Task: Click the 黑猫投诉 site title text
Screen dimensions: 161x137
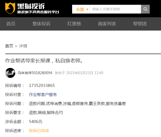Action: pyautogui.click(x=31, y=6)
